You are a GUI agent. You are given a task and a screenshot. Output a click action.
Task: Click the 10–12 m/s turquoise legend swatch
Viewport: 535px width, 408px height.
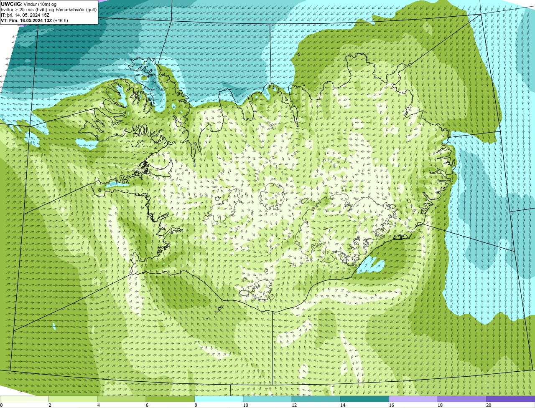tap(267, 399)
